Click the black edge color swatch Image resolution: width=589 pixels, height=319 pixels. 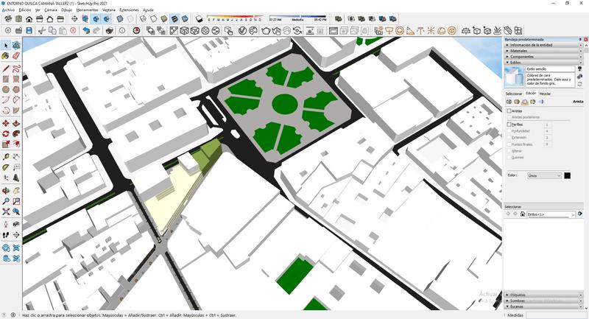coord(567,175)
